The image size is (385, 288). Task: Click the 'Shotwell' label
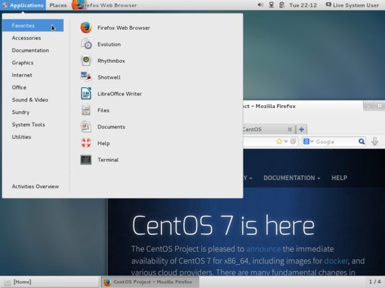coord(109,77)
